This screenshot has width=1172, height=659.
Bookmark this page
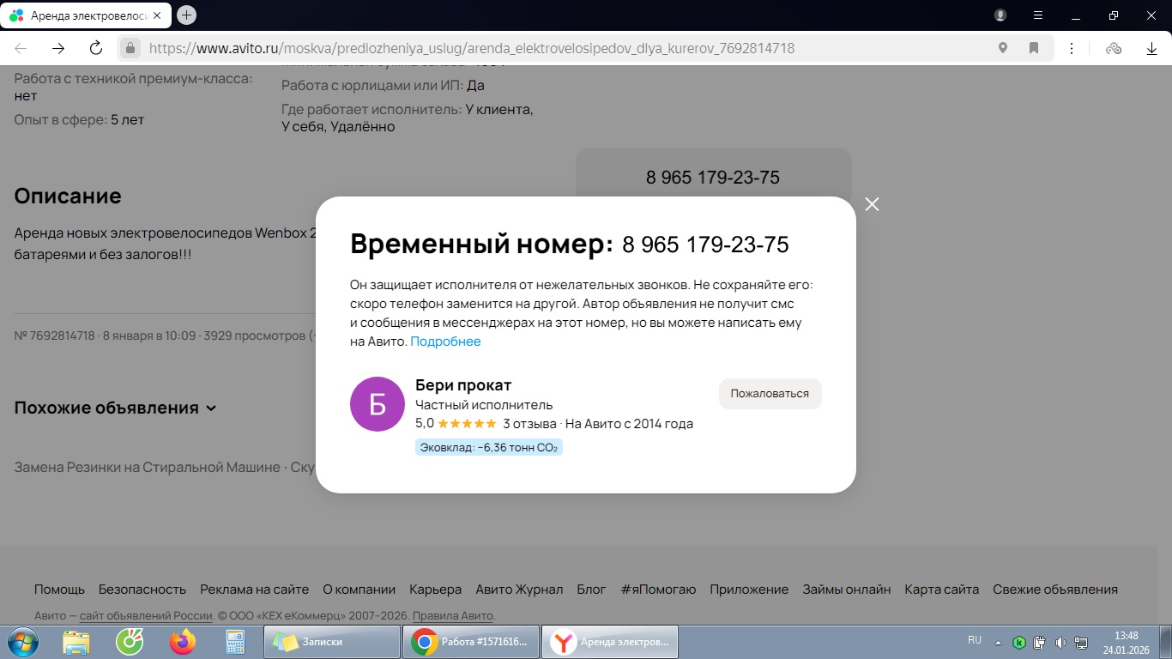[x=1034, y=48]
